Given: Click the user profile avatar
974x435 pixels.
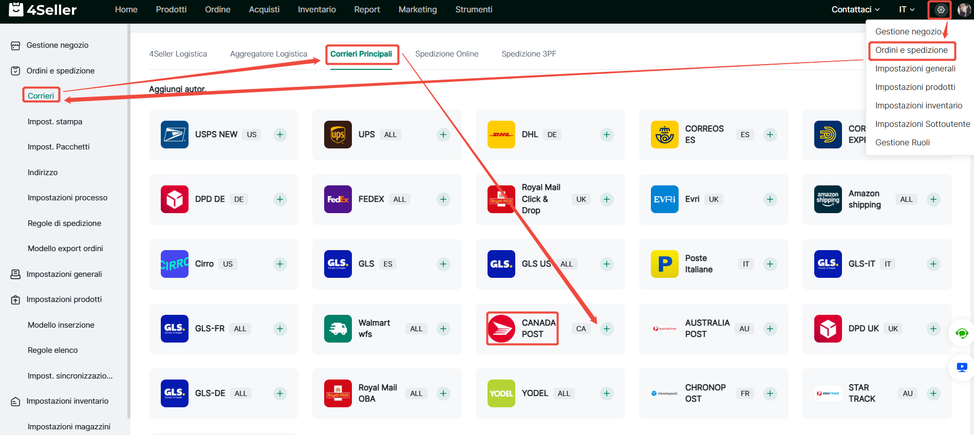Looking at the screenshot, I should coord(964,10).
